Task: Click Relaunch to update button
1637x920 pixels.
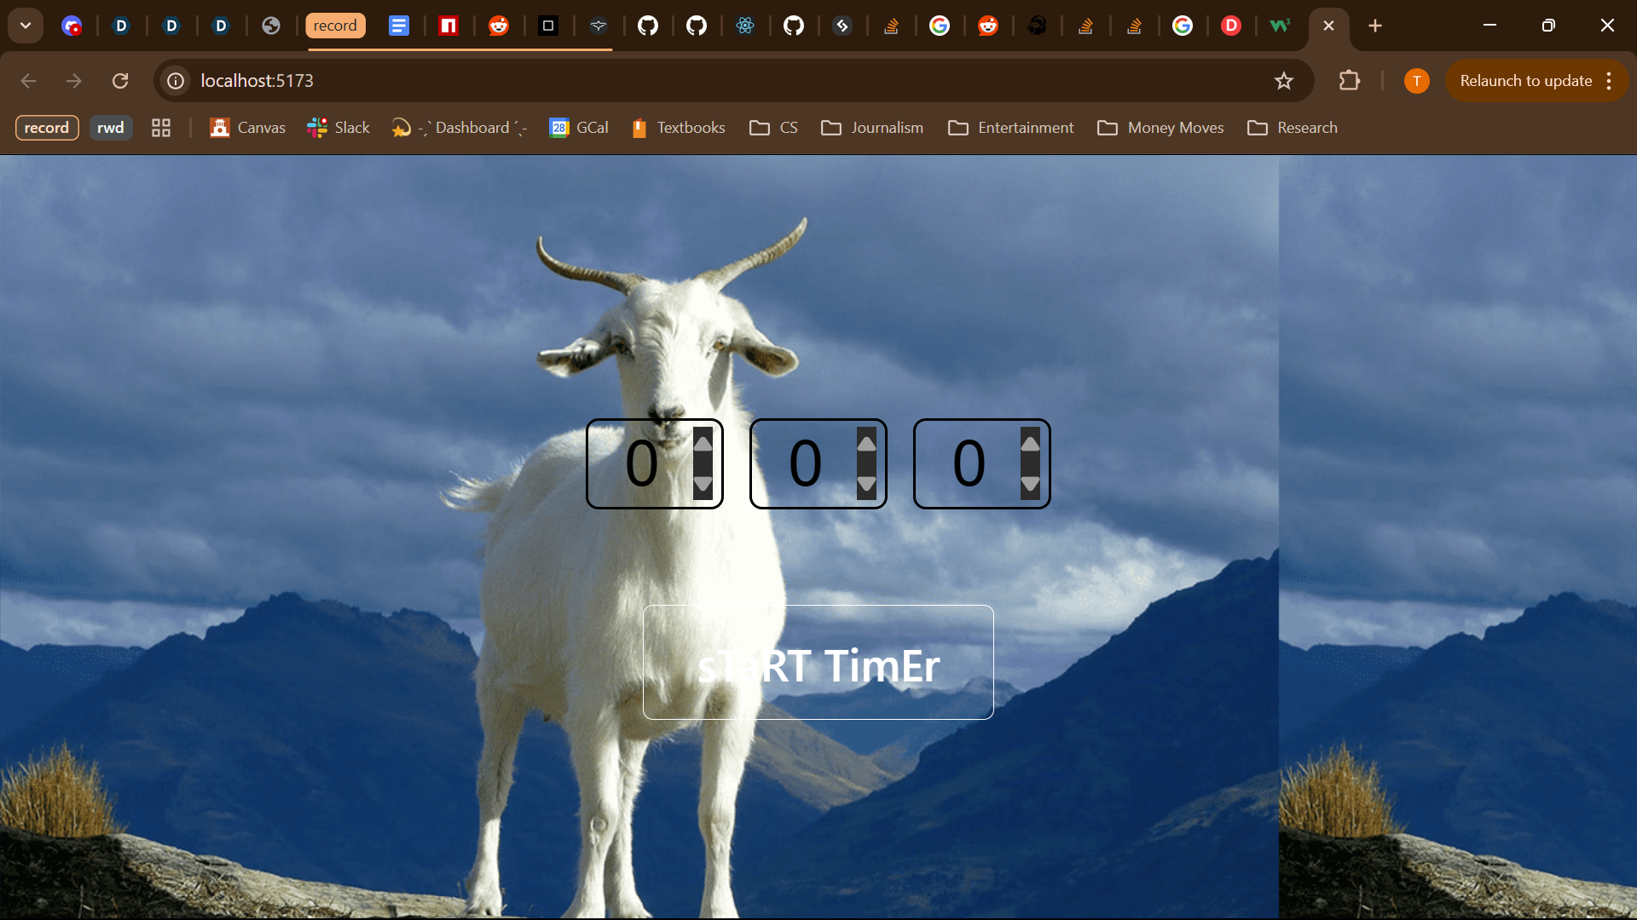Action: (1525, 81)
